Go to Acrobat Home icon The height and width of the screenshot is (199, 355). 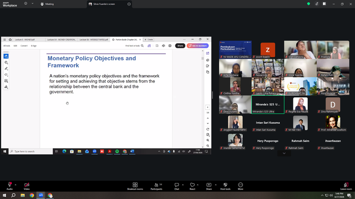[x=10, y=39]
